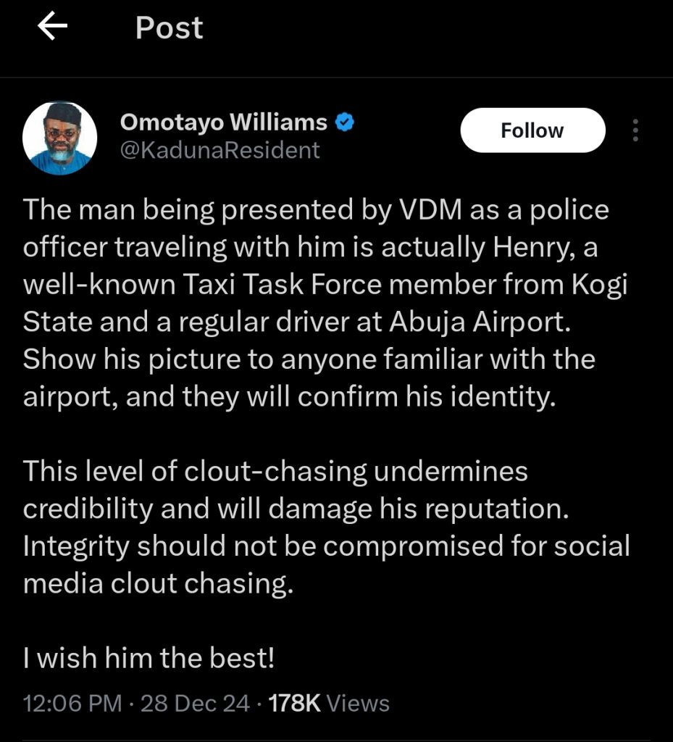Tap the 28 Dec 24 date
Viewport: 673px width, 742px height.
coord(195,703)
